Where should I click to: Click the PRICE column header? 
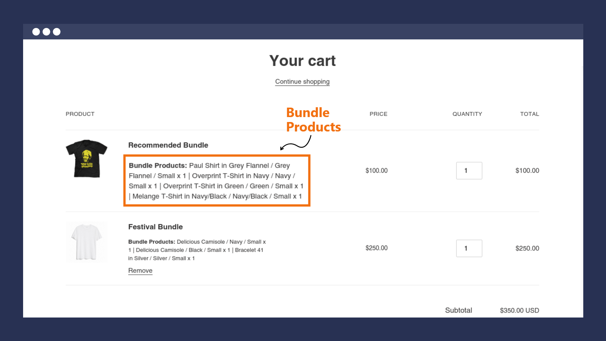(x=378, y=114)
